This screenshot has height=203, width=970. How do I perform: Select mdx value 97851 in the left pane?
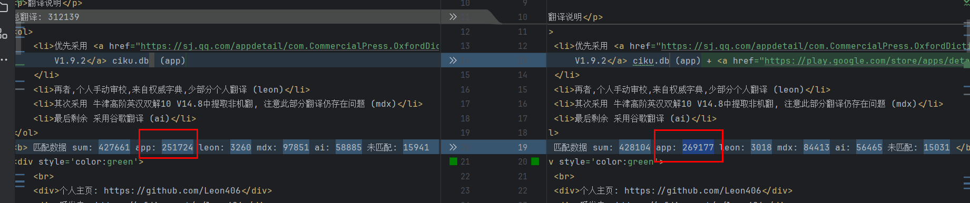[x=296, y=148]
